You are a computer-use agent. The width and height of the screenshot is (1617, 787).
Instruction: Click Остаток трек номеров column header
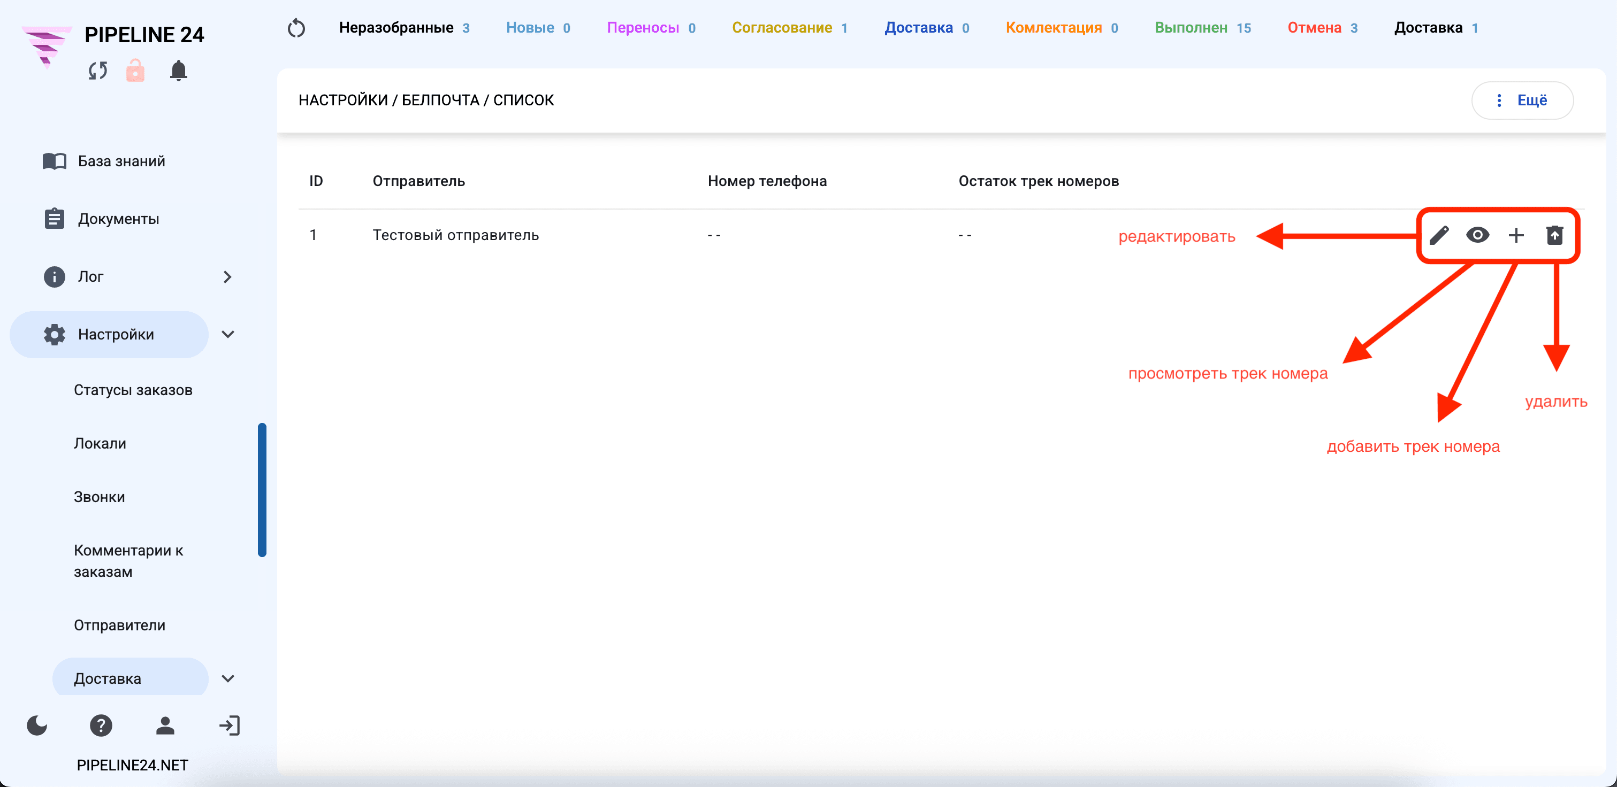tap(1038, 181)
